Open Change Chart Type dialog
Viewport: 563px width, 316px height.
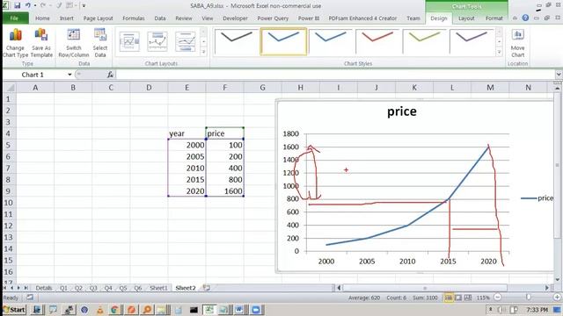pos(15,43)
